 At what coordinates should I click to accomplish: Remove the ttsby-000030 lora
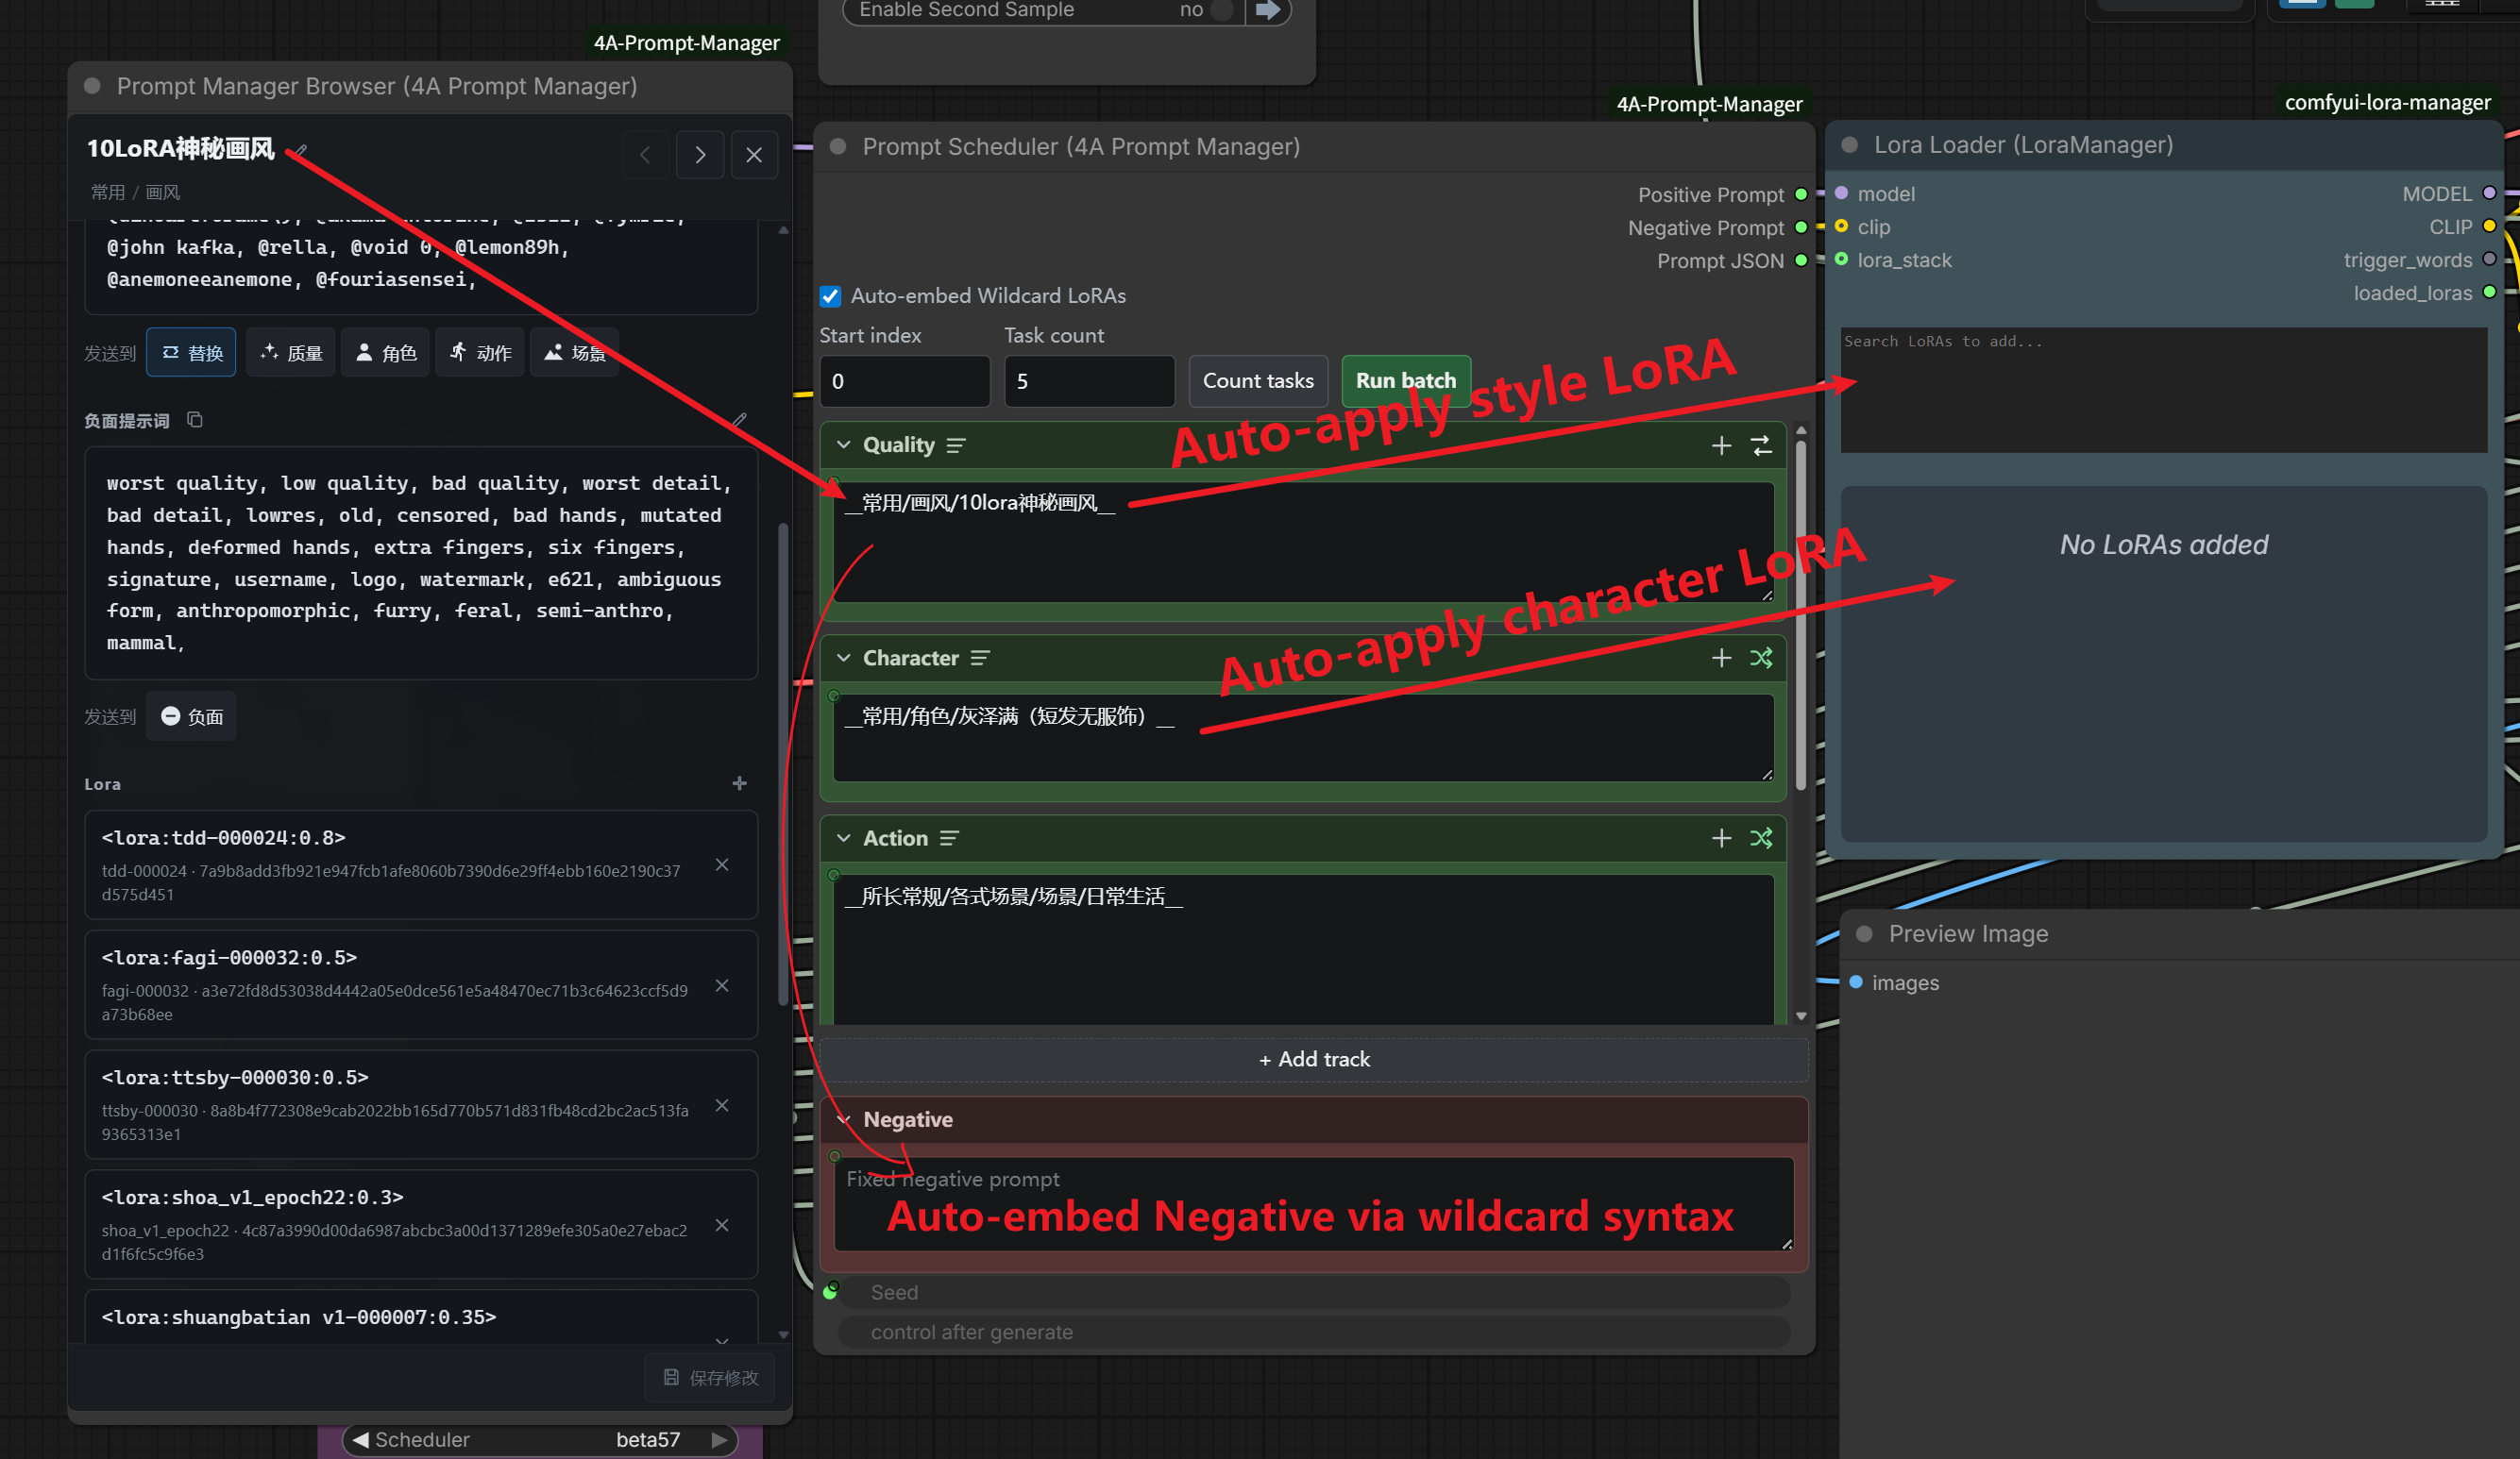(x=722, y=1105)
